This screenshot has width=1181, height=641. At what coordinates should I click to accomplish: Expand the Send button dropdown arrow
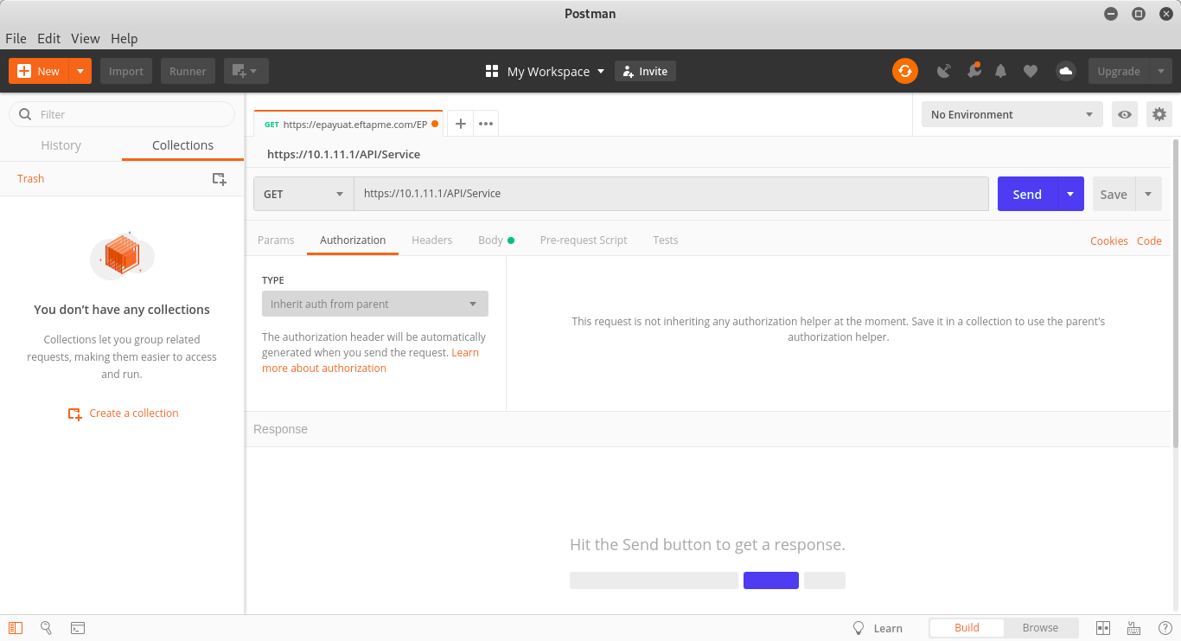[x=1070, y=194]
